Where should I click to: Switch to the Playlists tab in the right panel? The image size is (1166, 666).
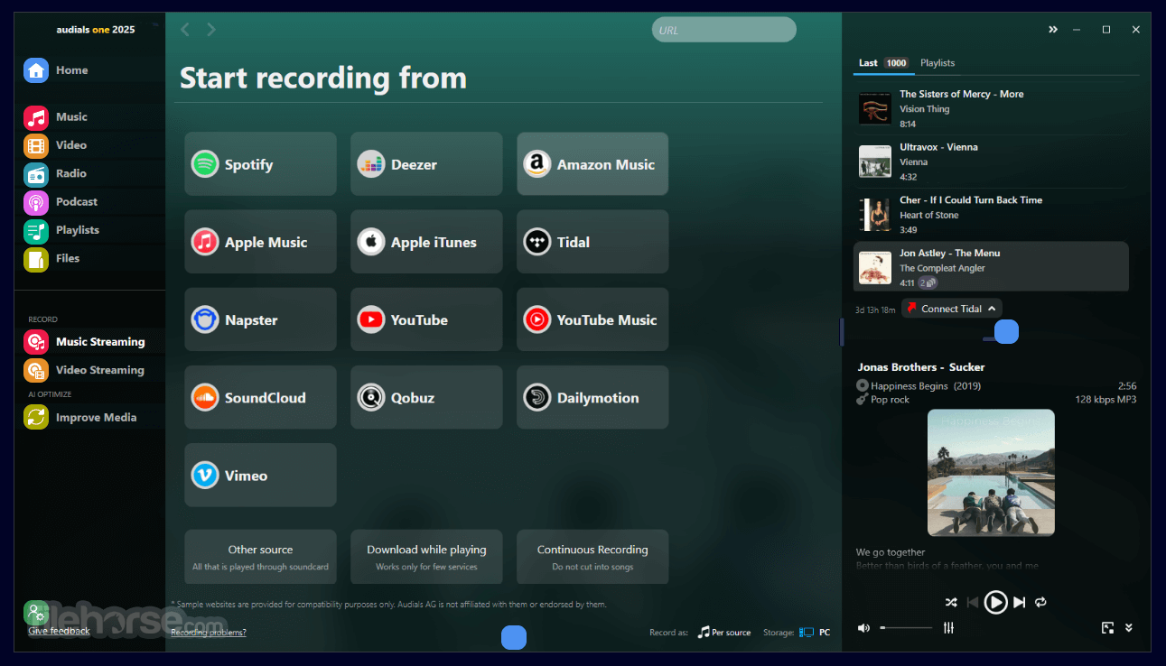click(x=937, y=63)
